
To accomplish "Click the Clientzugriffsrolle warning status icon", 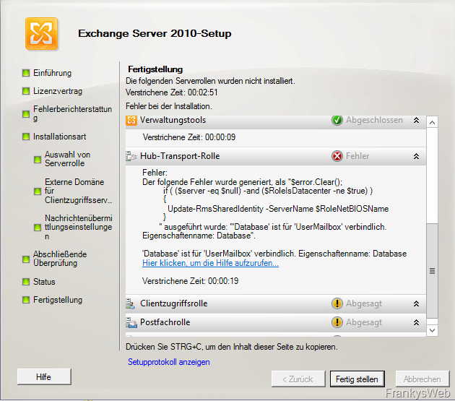I will [x=337, y=304].
